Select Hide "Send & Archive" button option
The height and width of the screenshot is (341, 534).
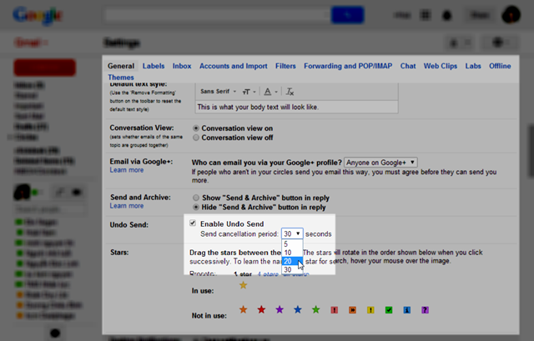coord(196,207)
